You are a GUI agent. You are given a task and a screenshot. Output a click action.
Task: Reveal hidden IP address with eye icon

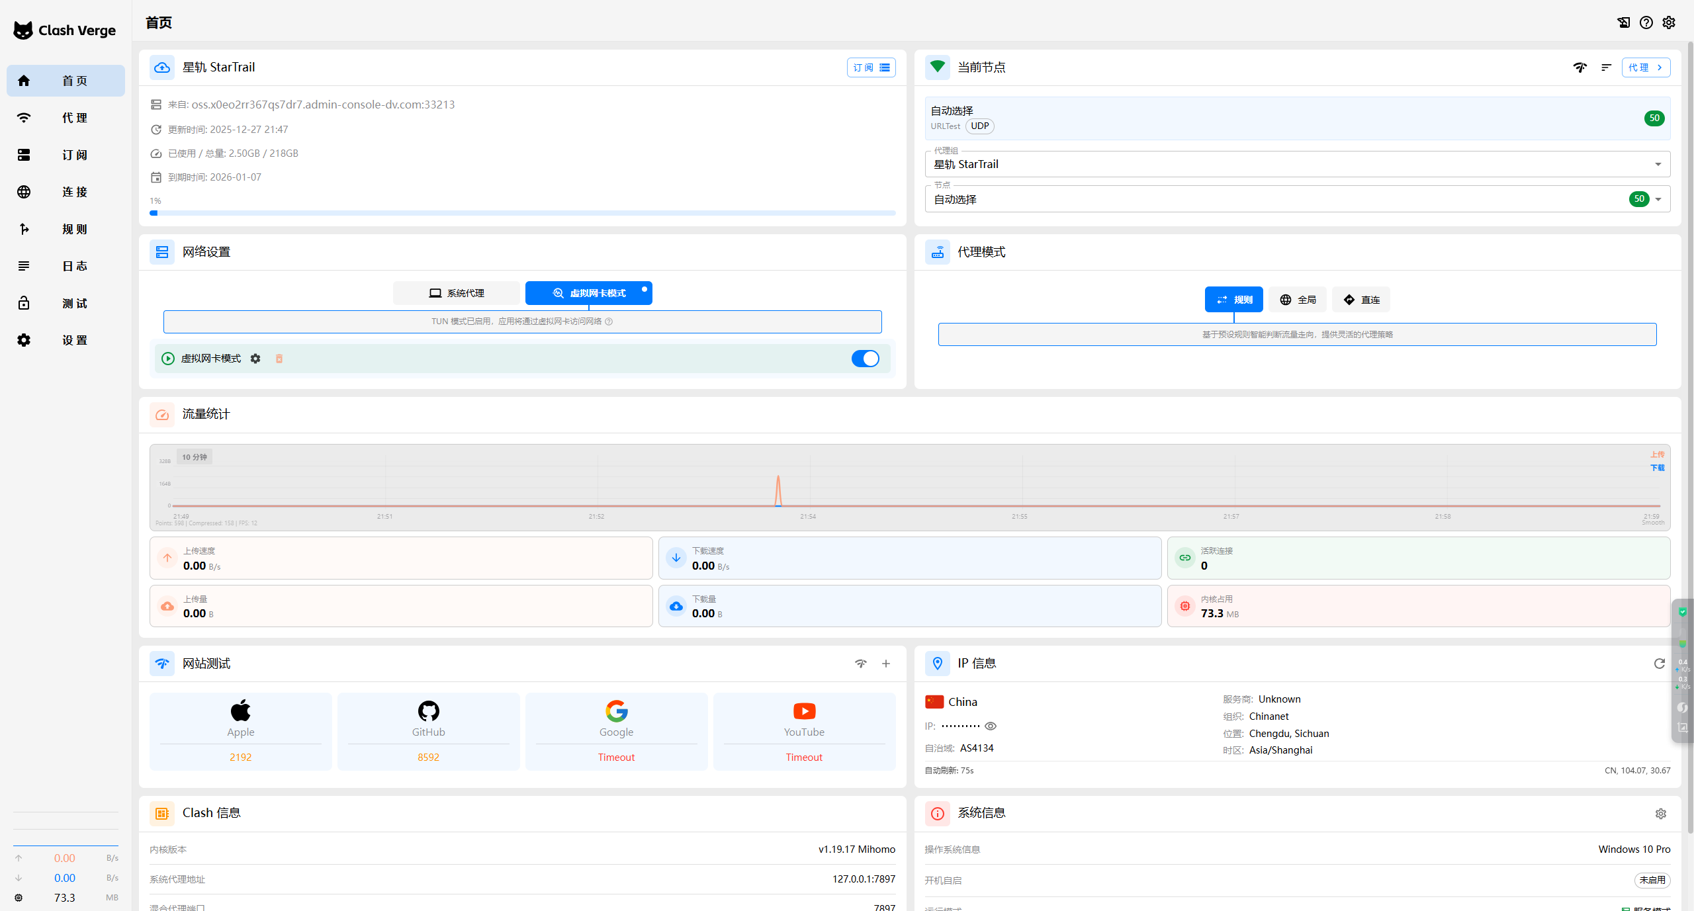click(x=991, y=726)
